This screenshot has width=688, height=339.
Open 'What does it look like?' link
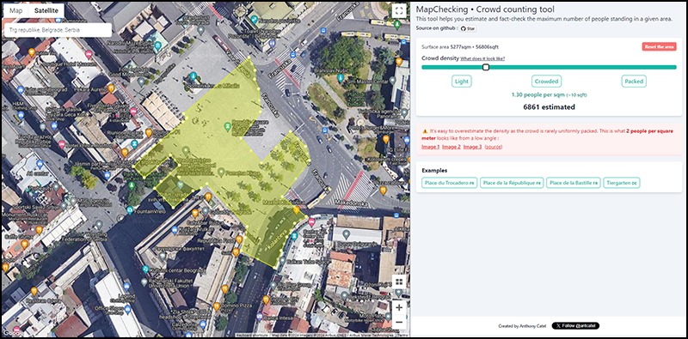point(482,58)
